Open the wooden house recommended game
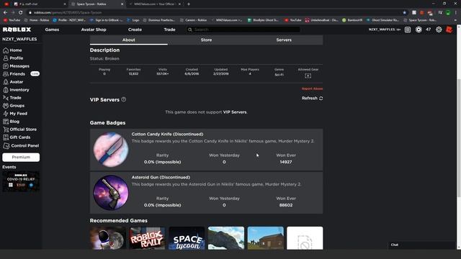The width and height of the screenshot is (461, 259). tap(266, 238)
